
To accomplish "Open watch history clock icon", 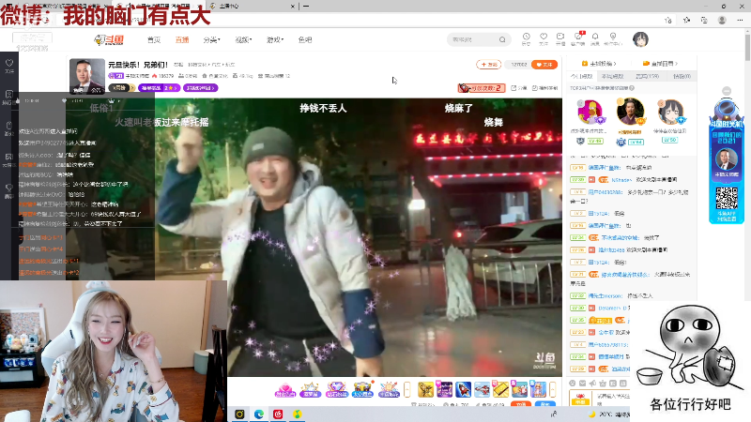I will click(x=526, y=38).
